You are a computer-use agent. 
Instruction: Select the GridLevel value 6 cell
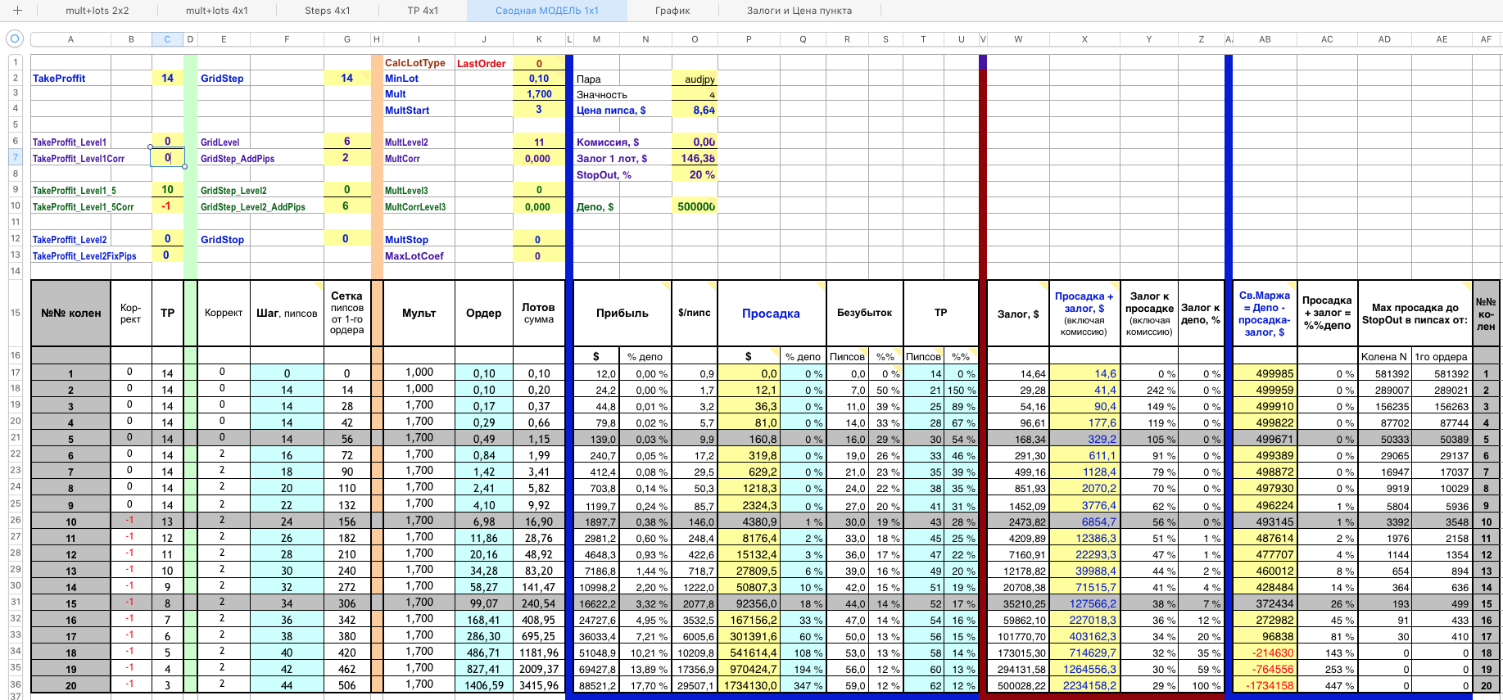coord(347,142)
